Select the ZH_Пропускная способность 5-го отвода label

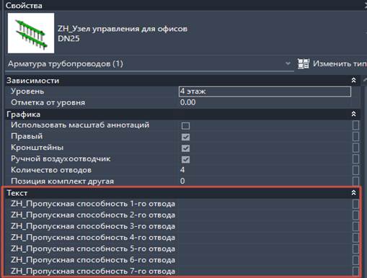93,249
